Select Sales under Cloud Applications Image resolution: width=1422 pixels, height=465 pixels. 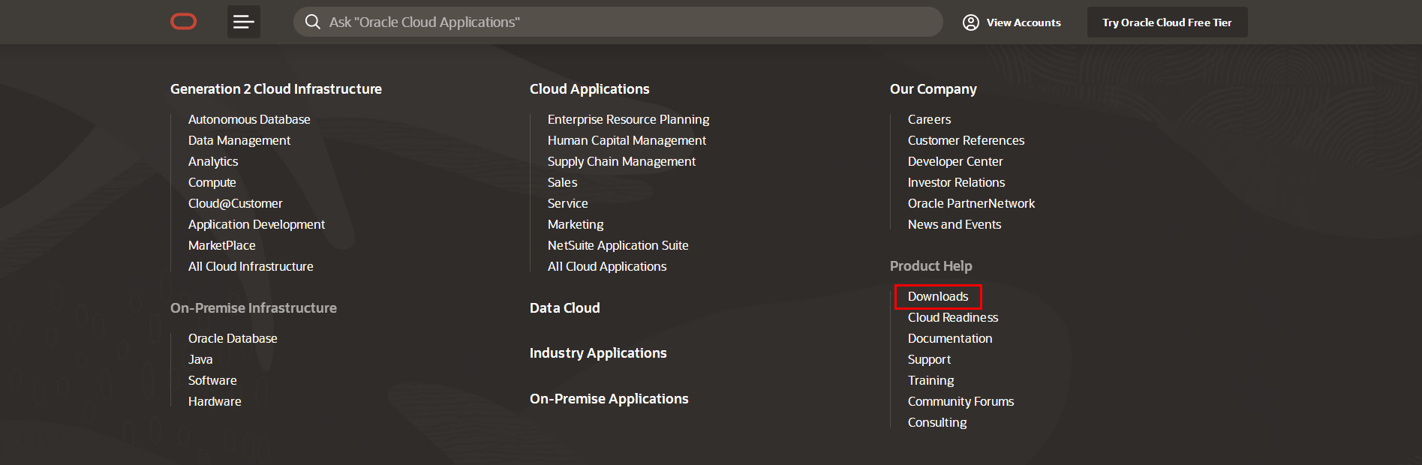(563, 182)
